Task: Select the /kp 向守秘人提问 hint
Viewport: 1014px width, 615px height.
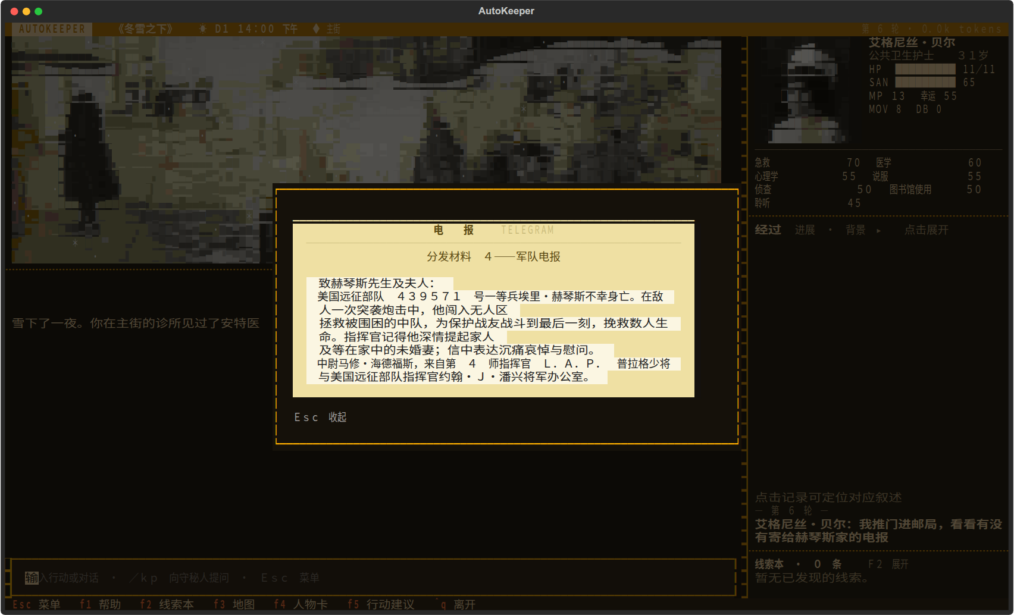Action: [179, 578]
